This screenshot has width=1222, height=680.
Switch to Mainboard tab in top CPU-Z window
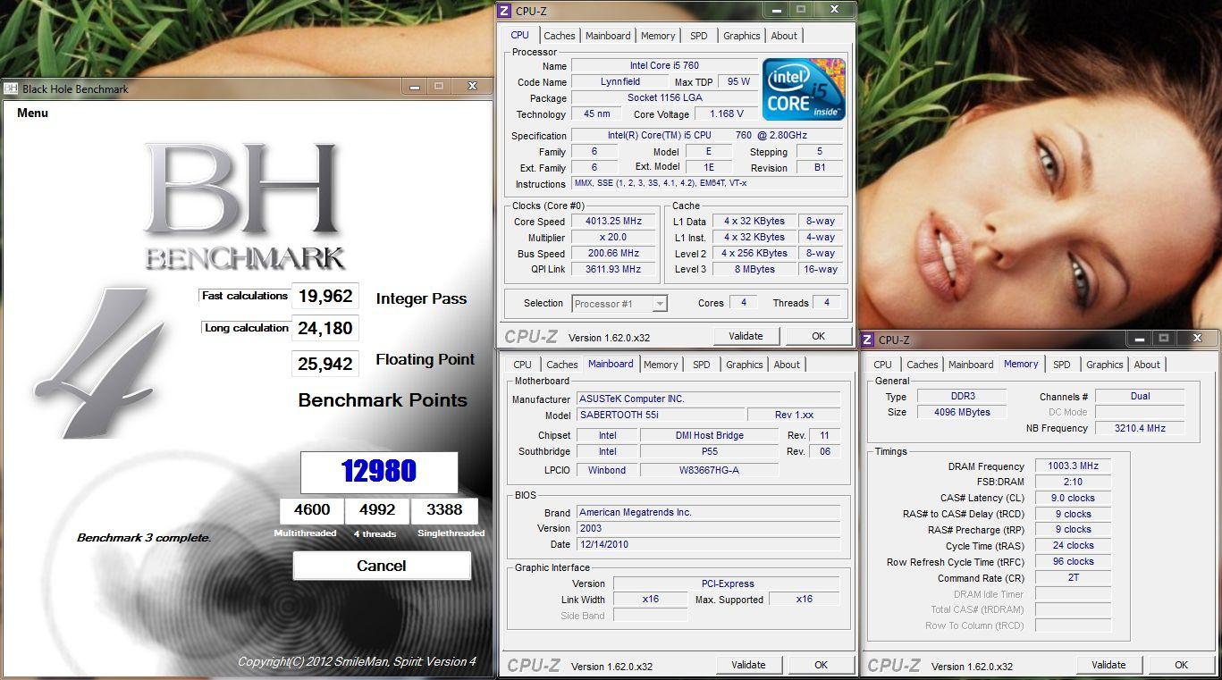[608, 36]
